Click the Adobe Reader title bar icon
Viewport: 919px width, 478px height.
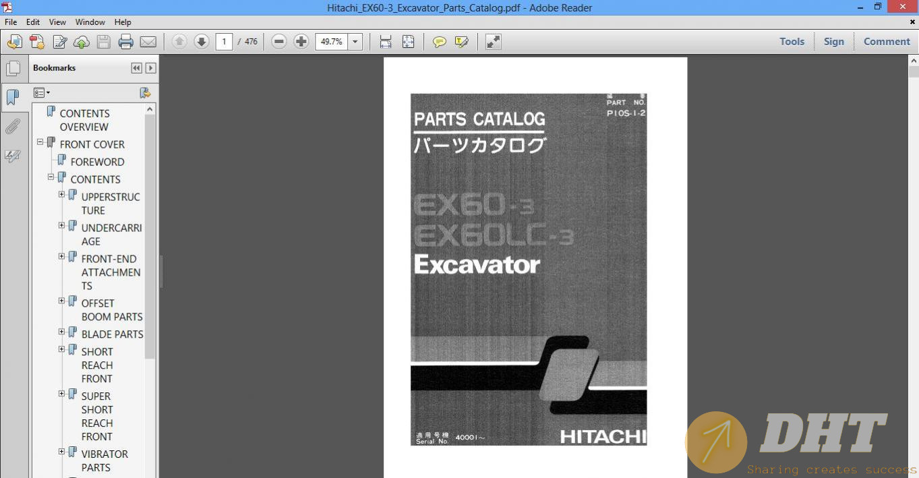(x=7, y=7)
